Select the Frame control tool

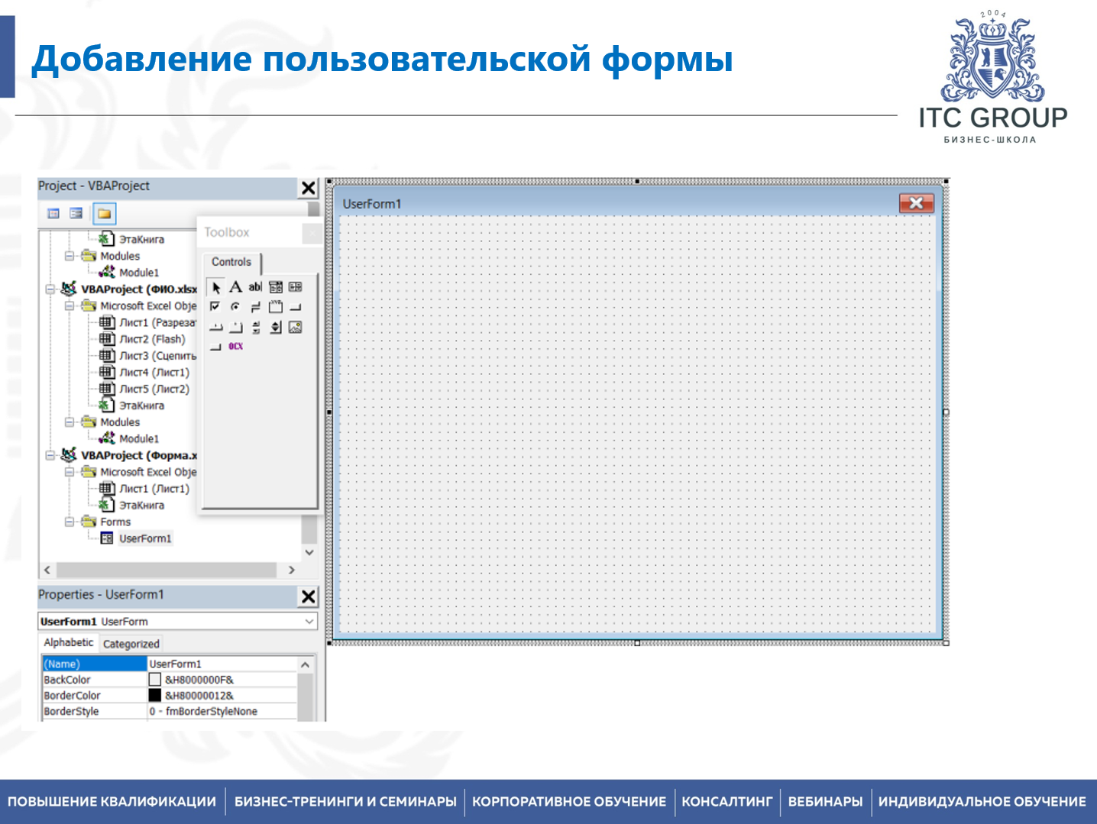276,307
